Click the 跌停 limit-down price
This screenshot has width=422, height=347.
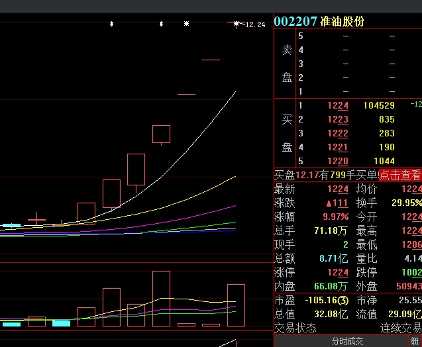[x=411, y=272]
